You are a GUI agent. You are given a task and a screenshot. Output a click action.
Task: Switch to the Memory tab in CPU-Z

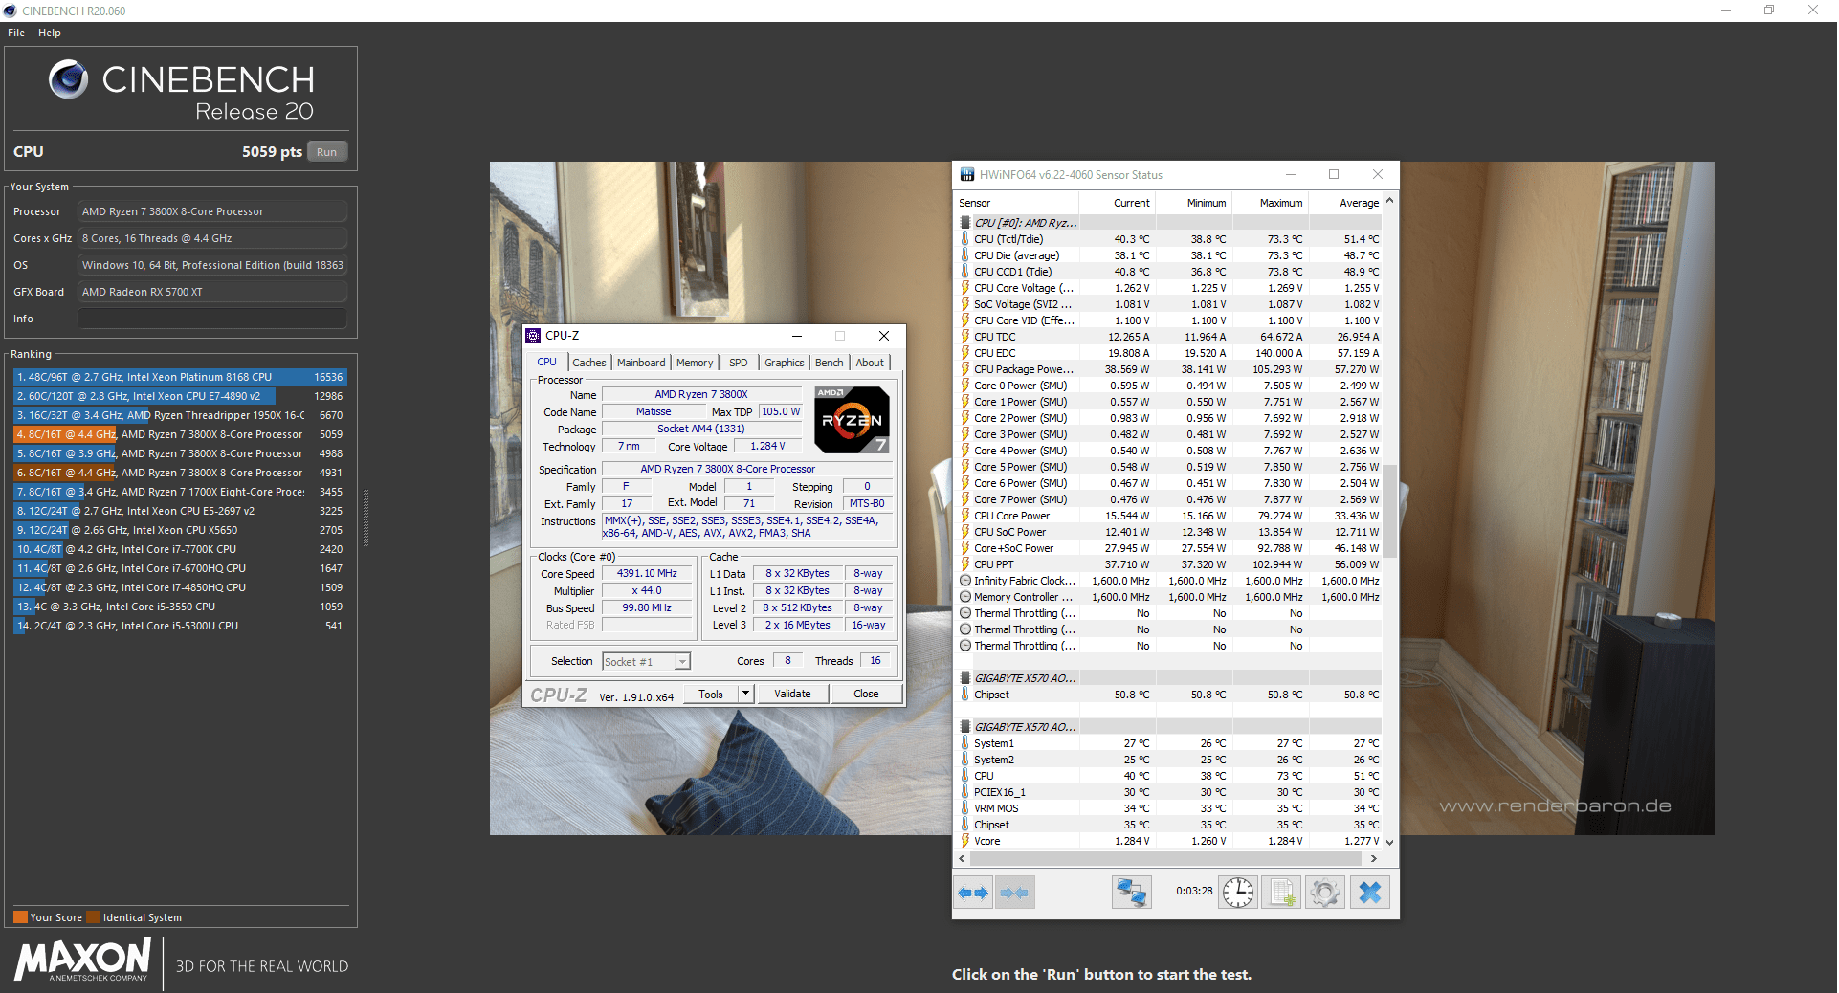pyautogui.click(x=695, y=363)
